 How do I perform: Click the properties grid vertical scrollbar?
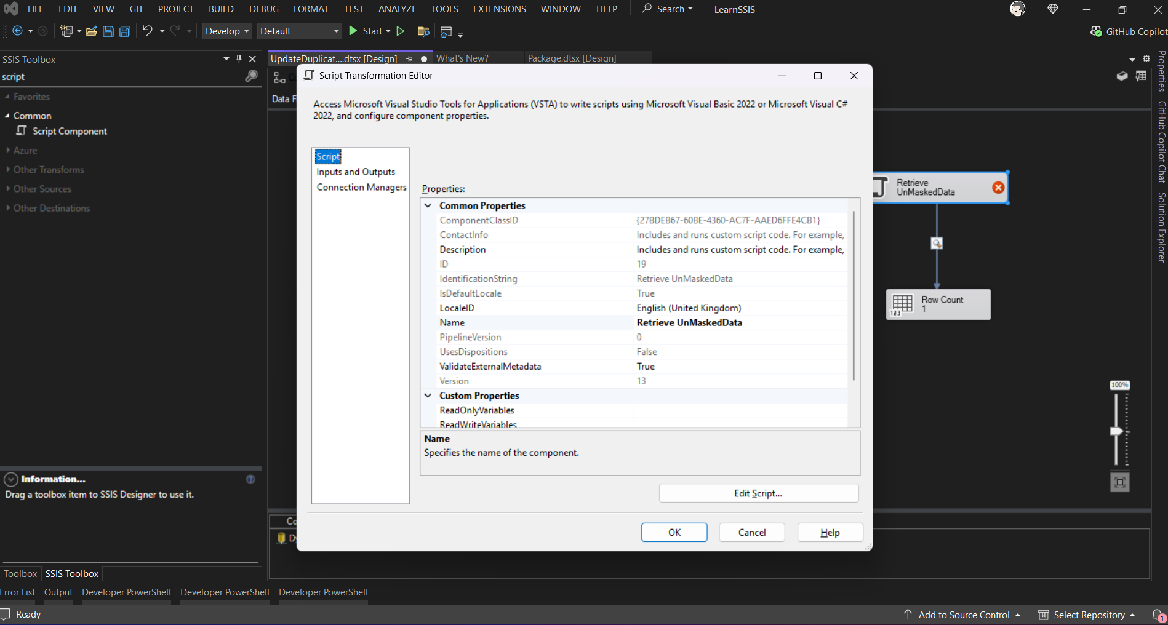tap(854, 295)
